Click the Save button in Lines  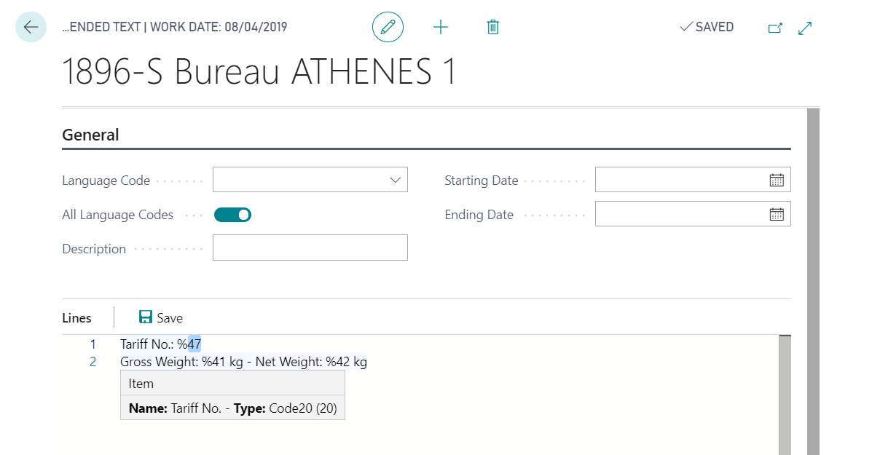pos(161,317)
